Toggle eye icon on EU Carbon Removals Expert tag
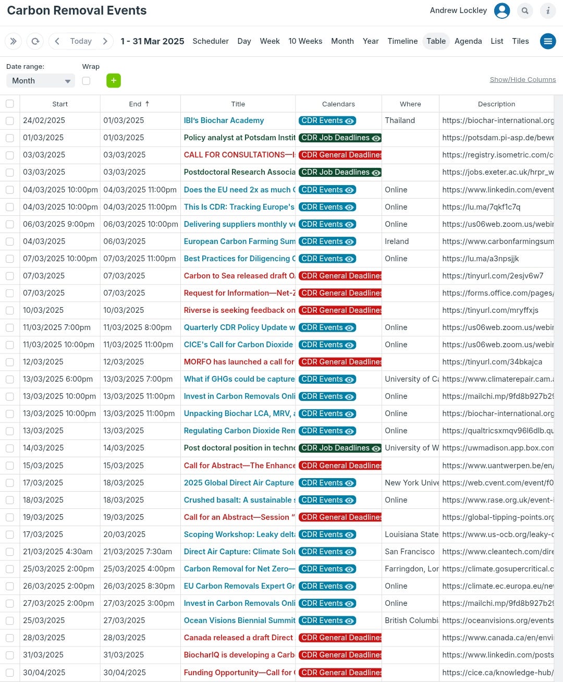The height and width of the screenshot is (682, 563). tap(350, 586)
